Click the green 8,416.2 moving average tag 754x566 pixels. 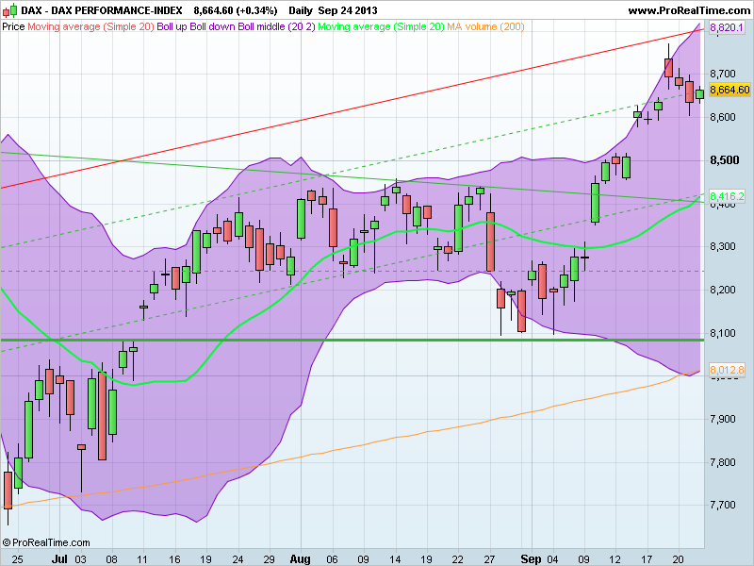(x=727, y=196)
